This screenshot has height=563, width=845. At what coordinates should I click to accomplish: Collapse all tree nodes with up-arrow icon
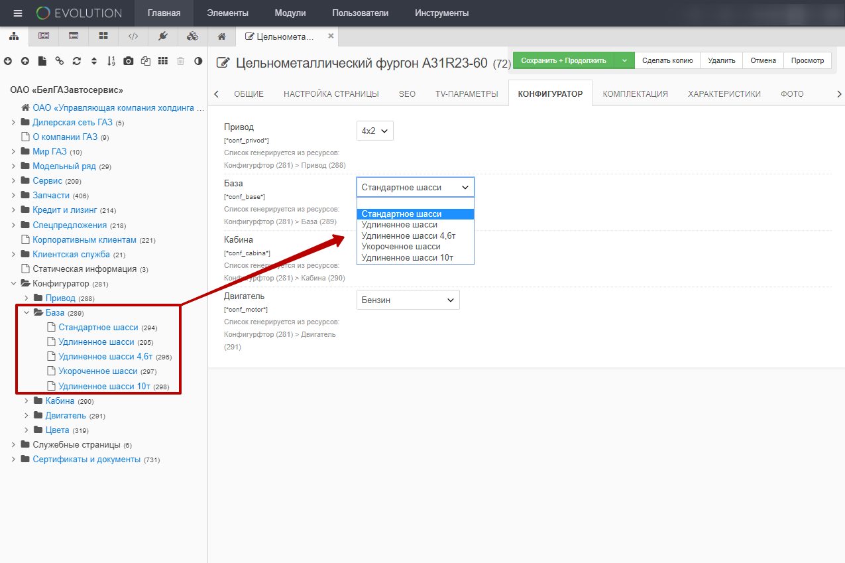click(x=25, y=61)
